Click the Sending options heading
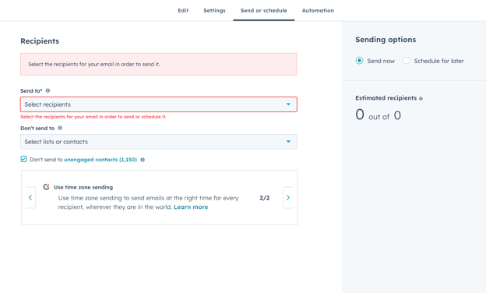Screen dimensions: 486x293 (x=386, y=40)
